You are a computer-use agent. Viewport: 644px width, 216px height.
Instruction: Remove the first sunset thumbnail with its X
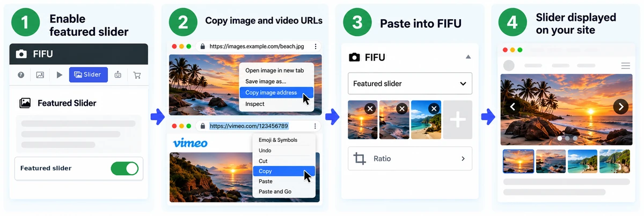click(x=370, y=109)
